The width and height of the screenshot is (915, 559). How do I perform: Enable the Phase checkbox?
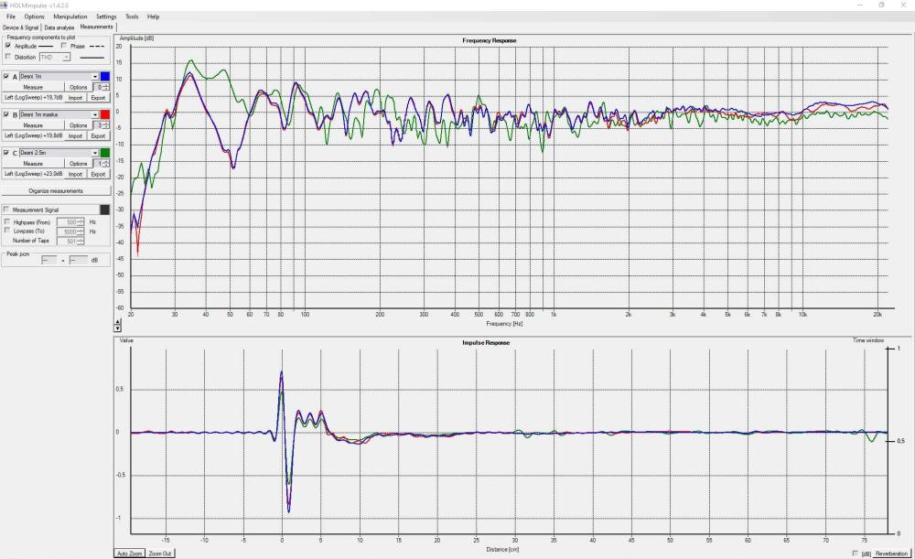63,46
